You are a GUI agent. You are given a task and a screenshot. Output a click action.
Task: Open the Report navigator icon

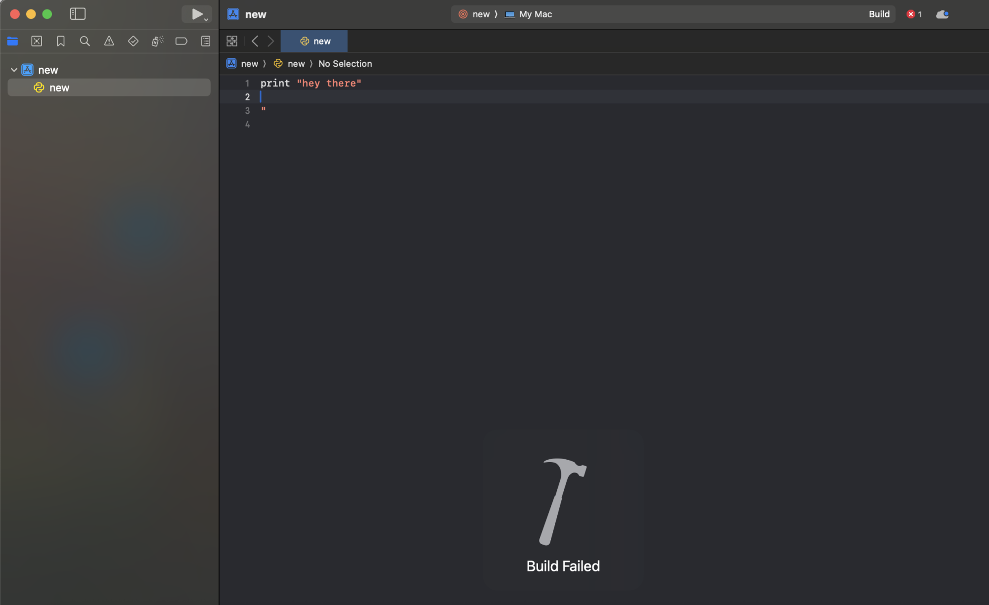coord(206,41)
